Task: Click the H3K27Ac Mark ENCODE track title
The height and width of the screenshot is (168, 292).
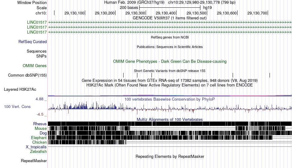Action: (x=170, y=85)
